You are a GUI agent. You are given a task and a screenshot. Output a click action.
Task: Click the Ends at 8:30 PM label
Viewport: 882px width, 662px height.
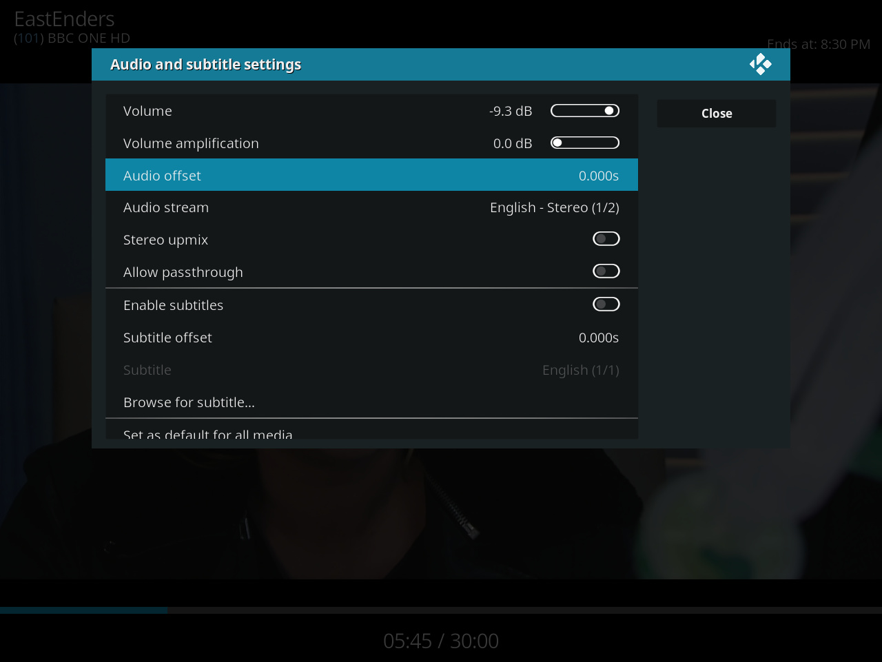click(819, 44)
